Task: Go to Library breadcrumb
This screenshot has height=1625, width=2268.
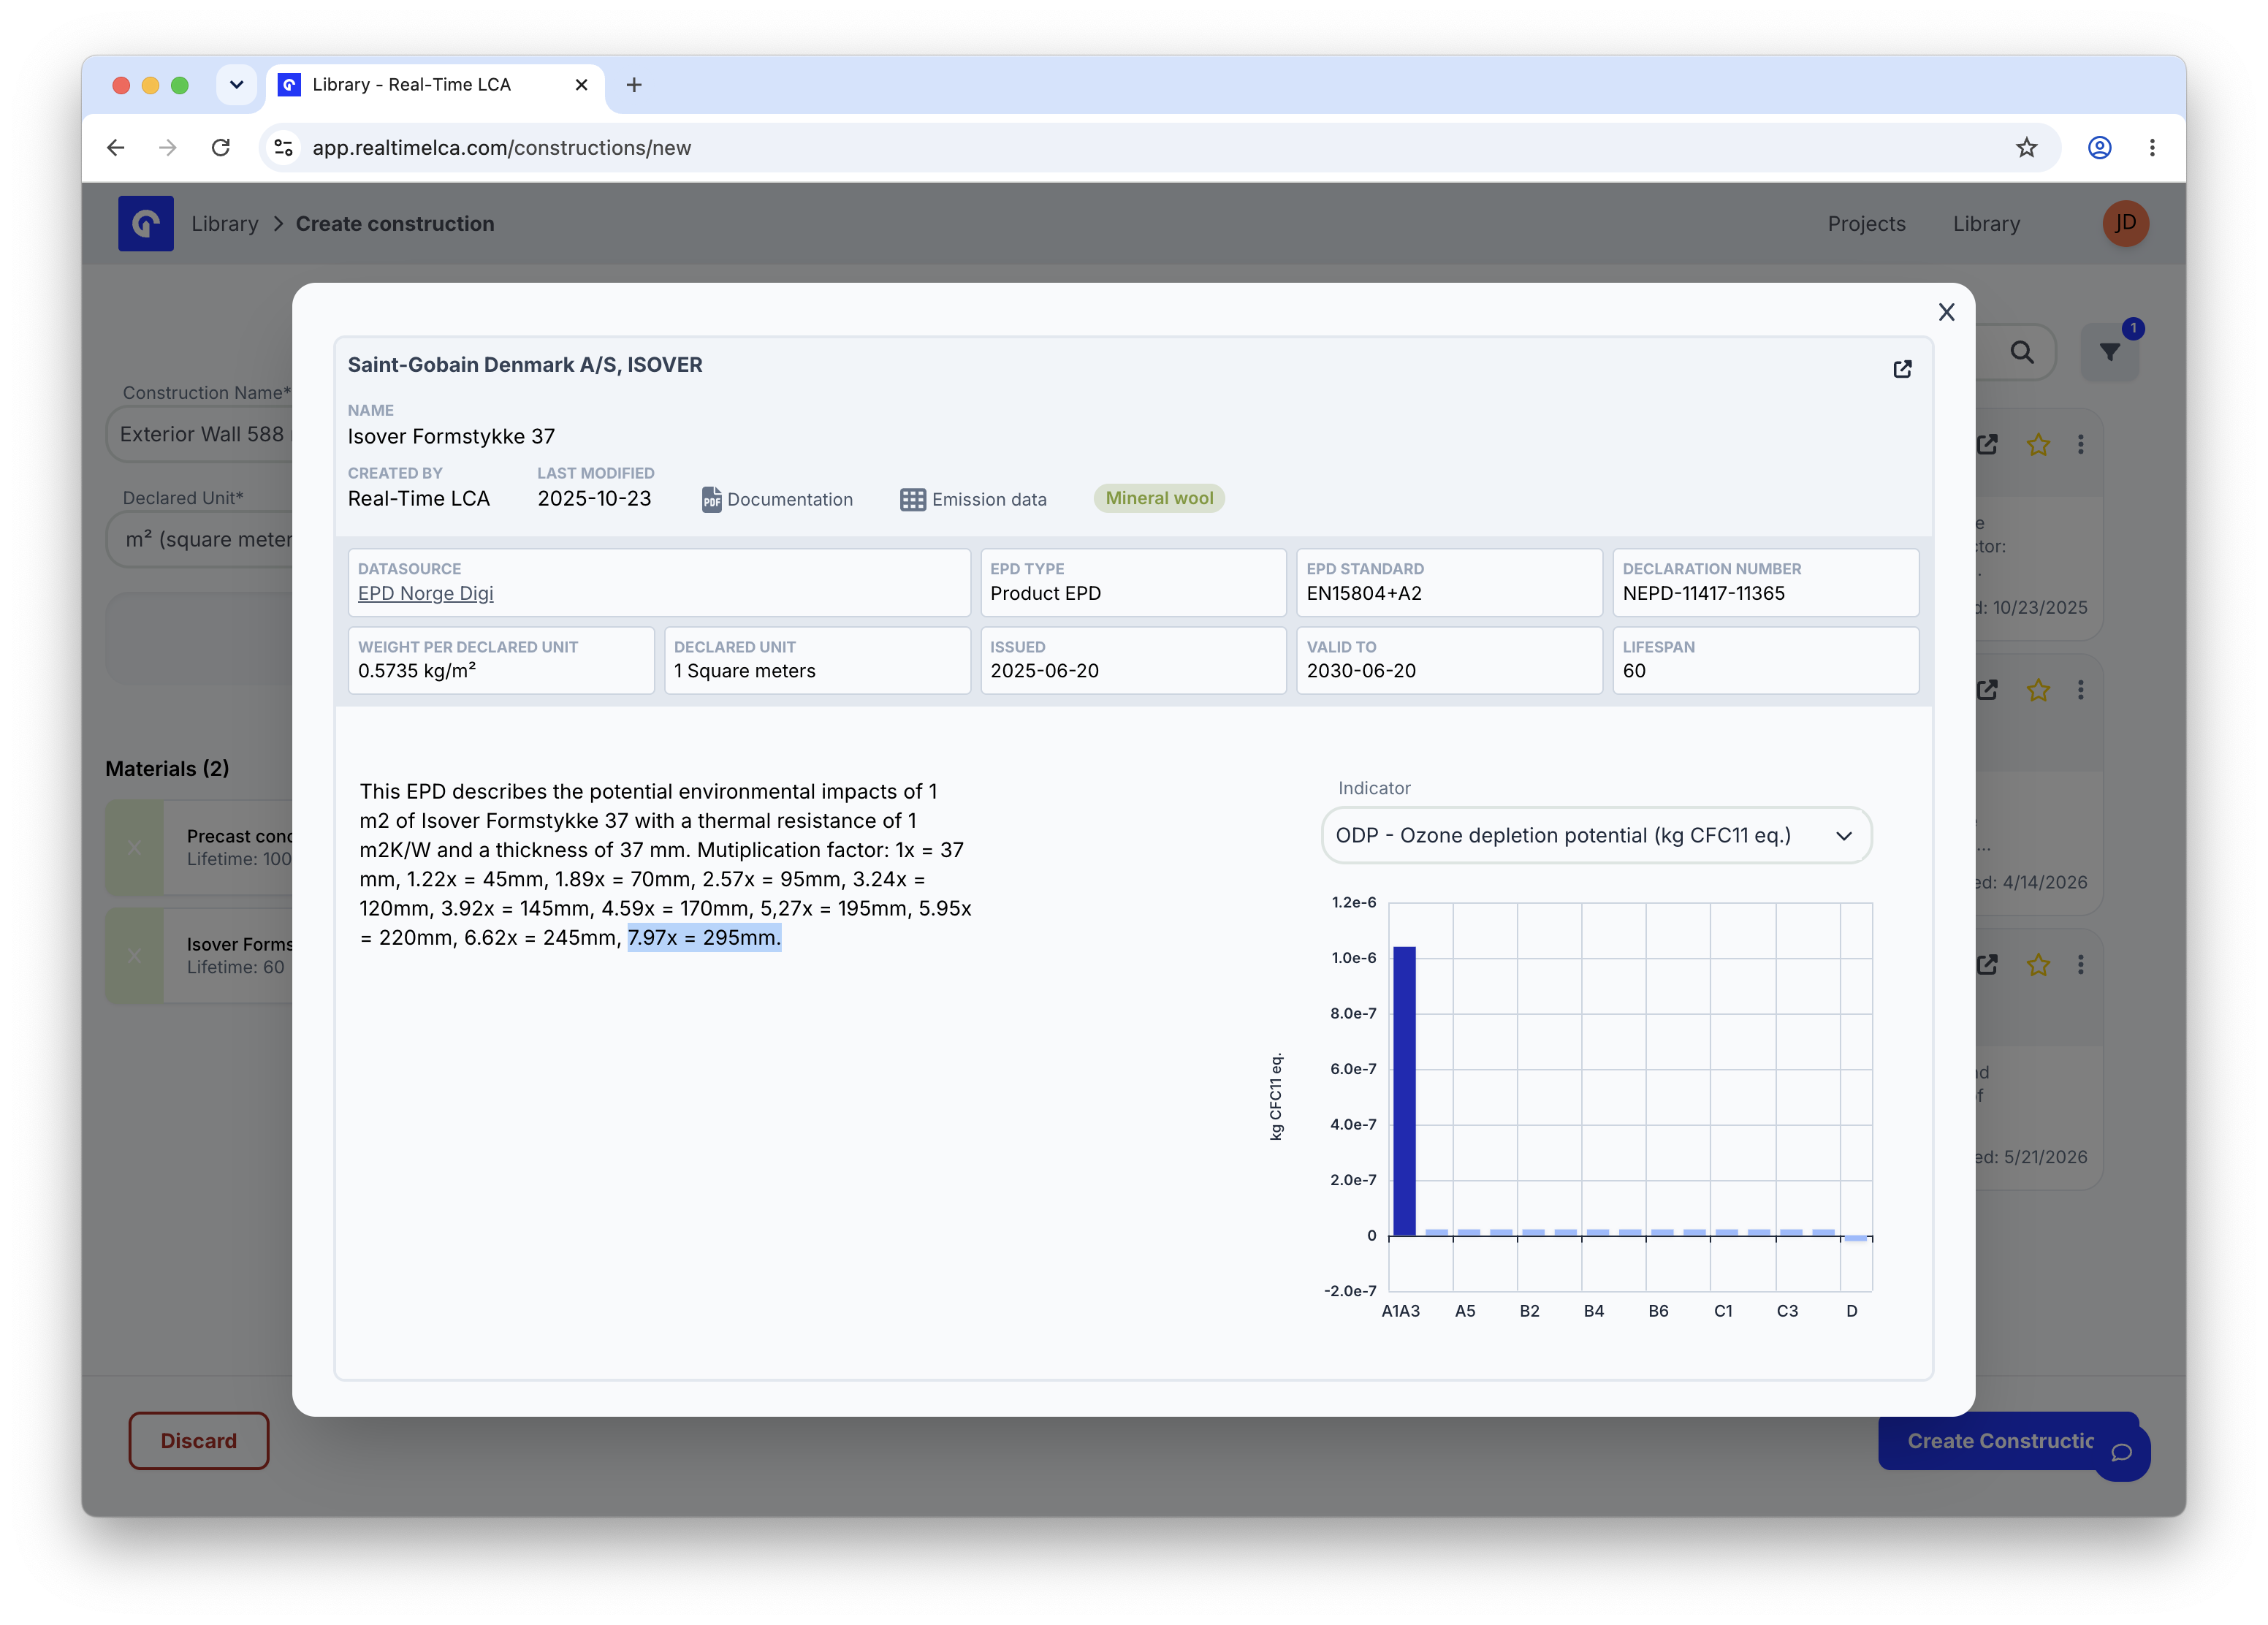Action: (x=224, y=224)
